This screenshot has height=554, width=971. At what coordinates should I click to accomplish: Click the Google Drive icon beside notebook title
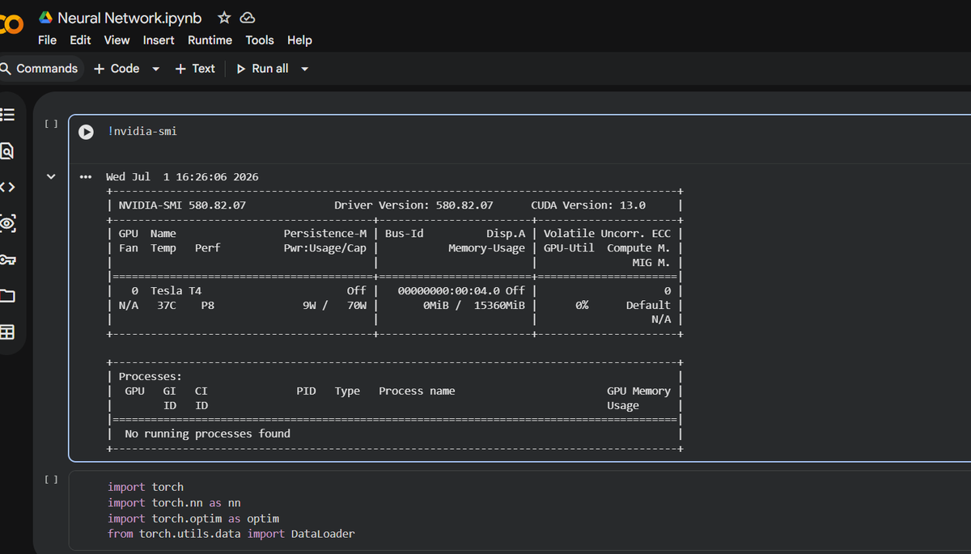[x=45, y=18]
